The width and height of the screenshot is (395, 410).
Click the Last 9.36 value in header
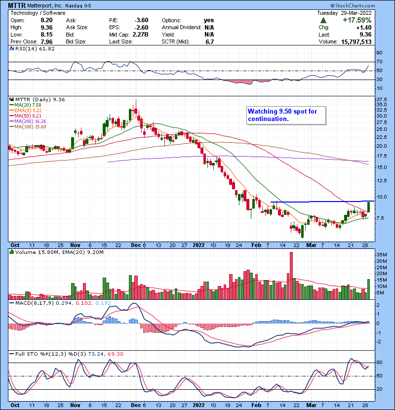coord(365,35)
